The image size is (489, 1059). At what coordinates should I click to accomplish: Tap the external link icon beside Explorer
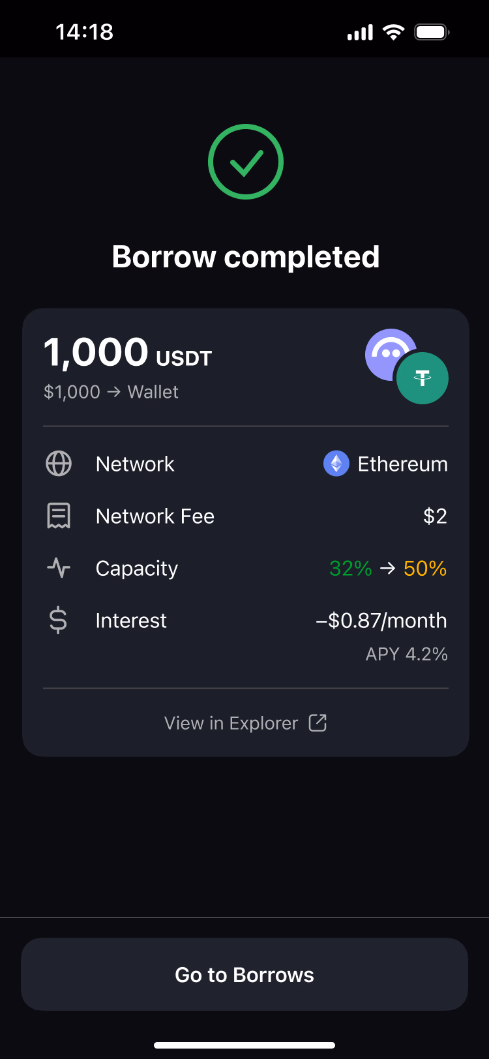click(x=318, y=723)
